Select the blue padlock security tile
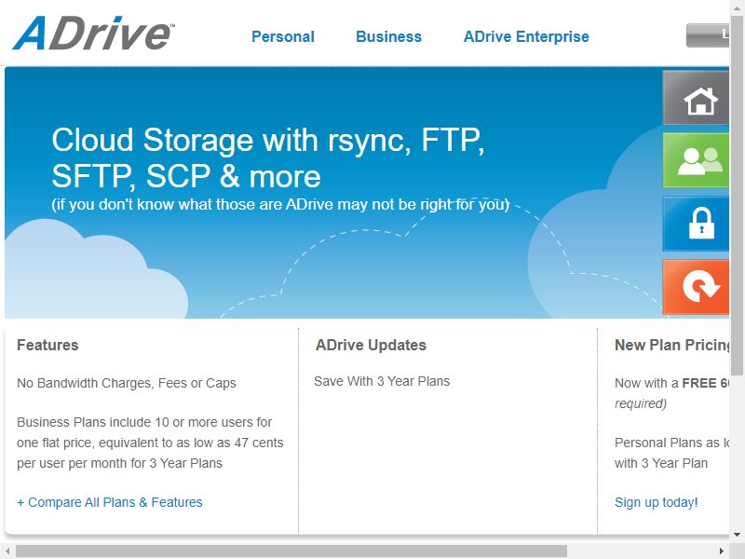Viewport: 745px width, 559px height. [x=696, y=224]
